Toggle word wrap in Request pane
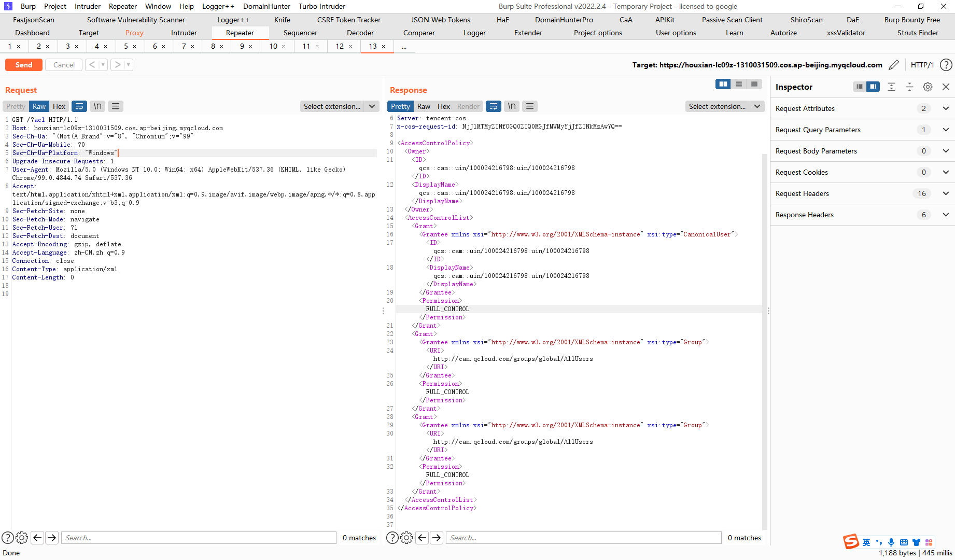Image resolution: width=955 pixels, height=560 pixels. 79,106
